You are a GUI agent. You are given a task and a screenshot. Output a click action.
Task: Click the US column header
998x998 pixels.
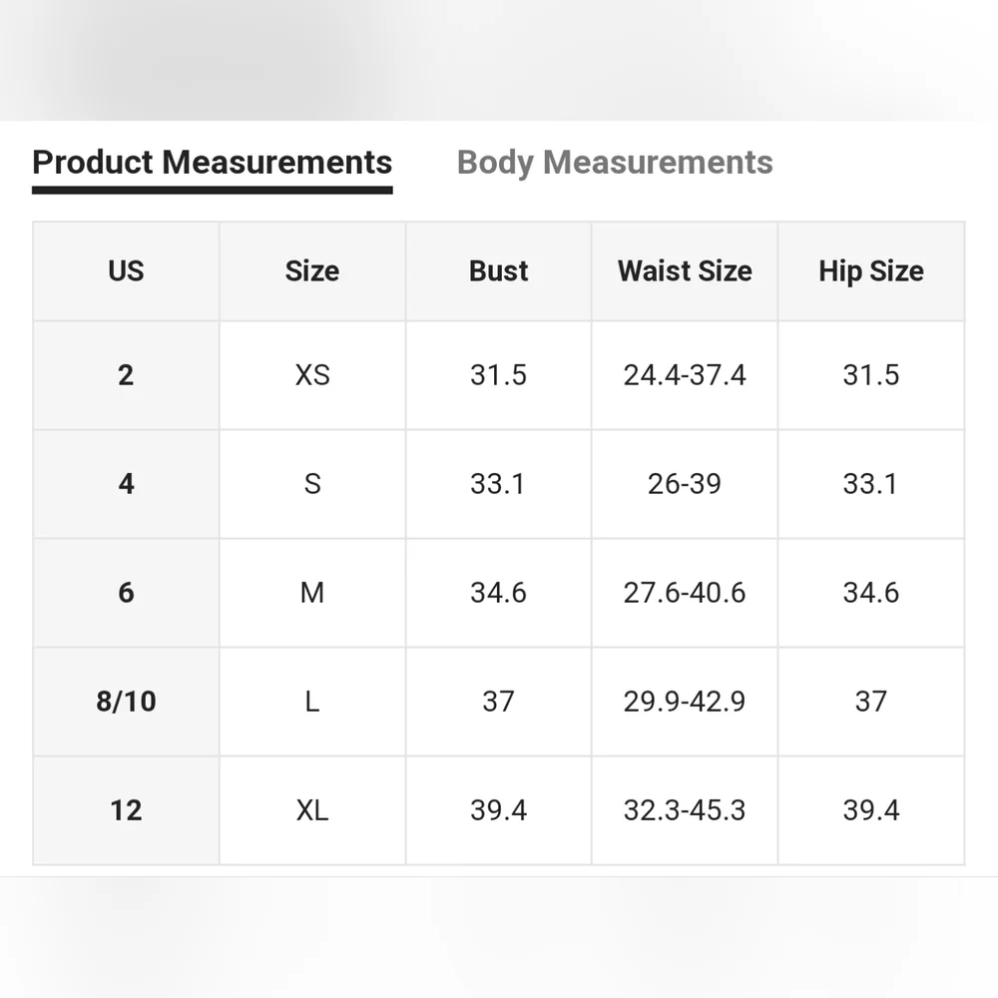coord(126,271)
